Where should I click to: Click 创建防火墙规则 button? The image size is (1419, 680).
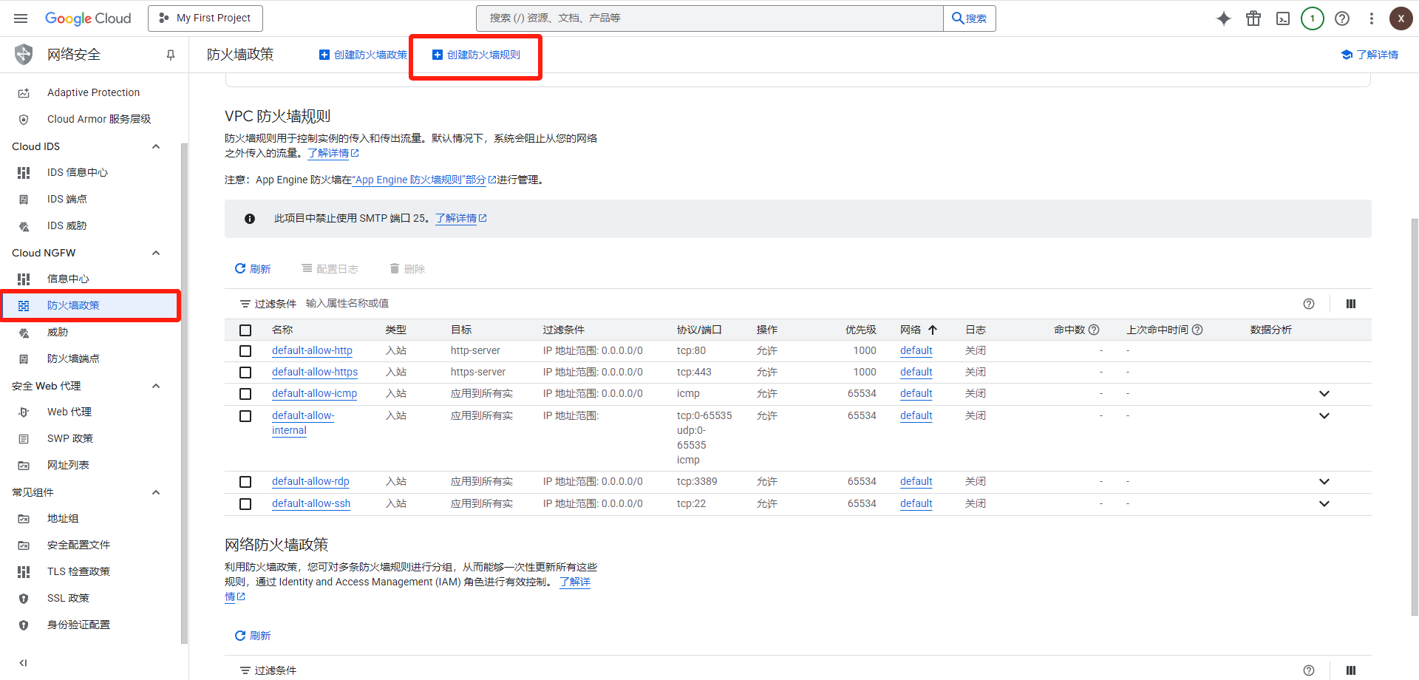(476, 55)
